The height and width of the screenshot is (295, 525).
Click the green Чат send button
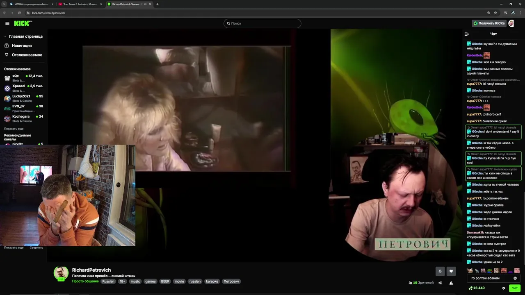tap(515, 288)
